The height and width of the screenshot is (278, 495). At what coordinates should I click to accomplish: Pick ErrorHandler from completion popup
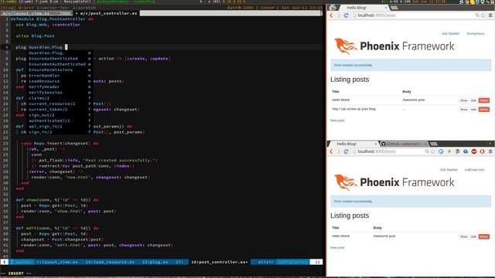[x=60, y=76]
